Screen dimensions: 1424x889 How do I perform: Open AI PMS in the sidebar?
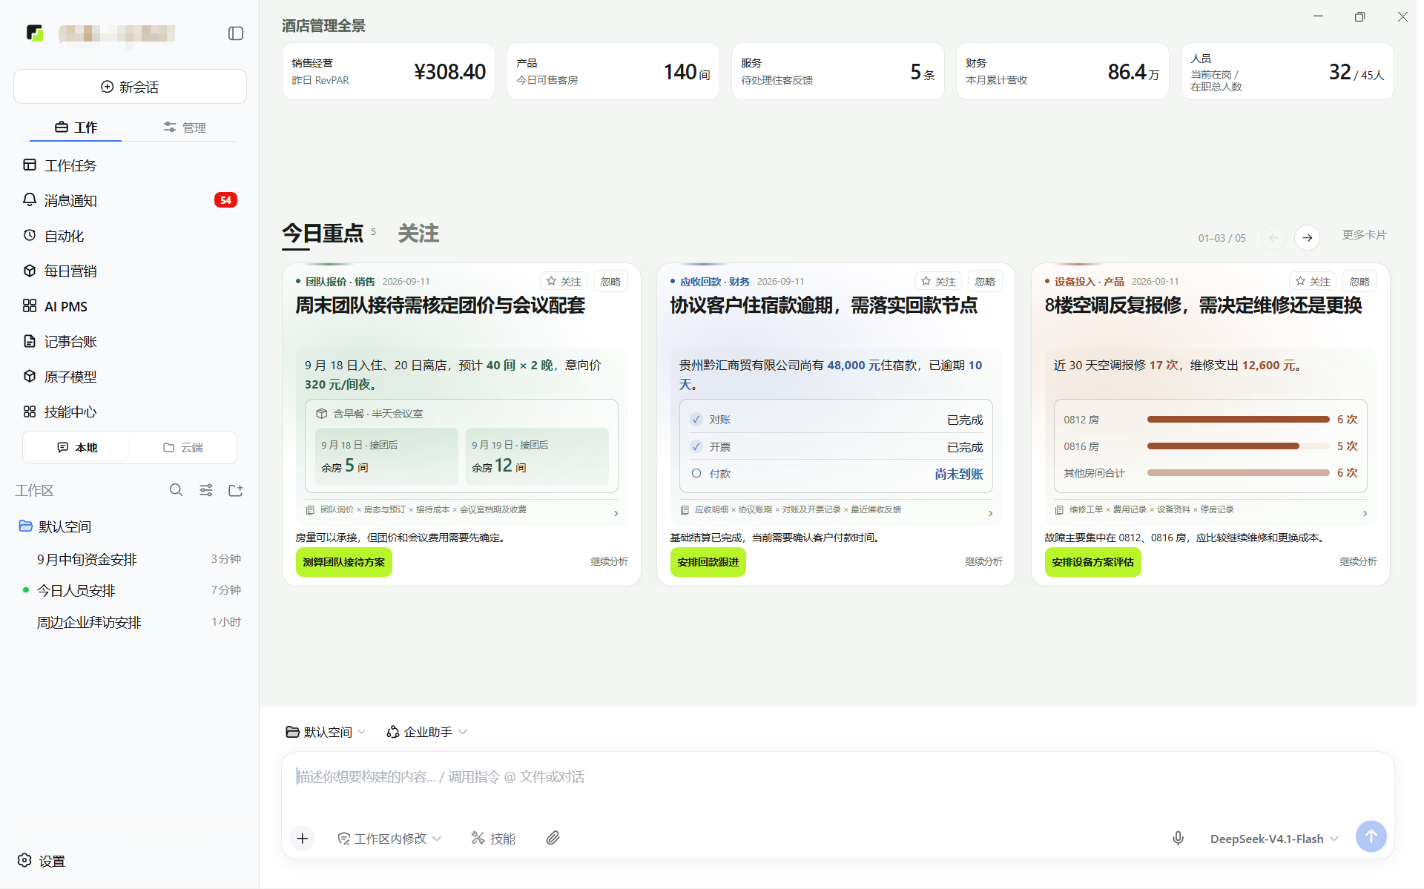[x=130, y=306]
